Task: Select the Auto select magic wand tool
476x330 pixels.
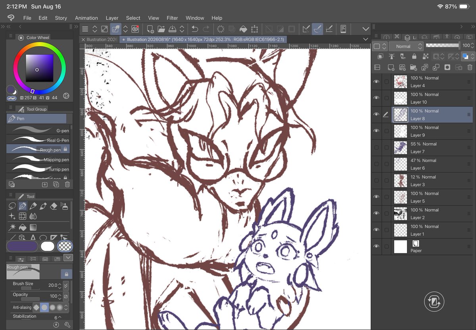Action: (12, 227)
